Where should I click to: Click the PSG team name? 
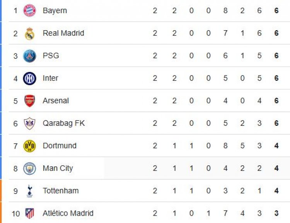(x=51, y=56)
